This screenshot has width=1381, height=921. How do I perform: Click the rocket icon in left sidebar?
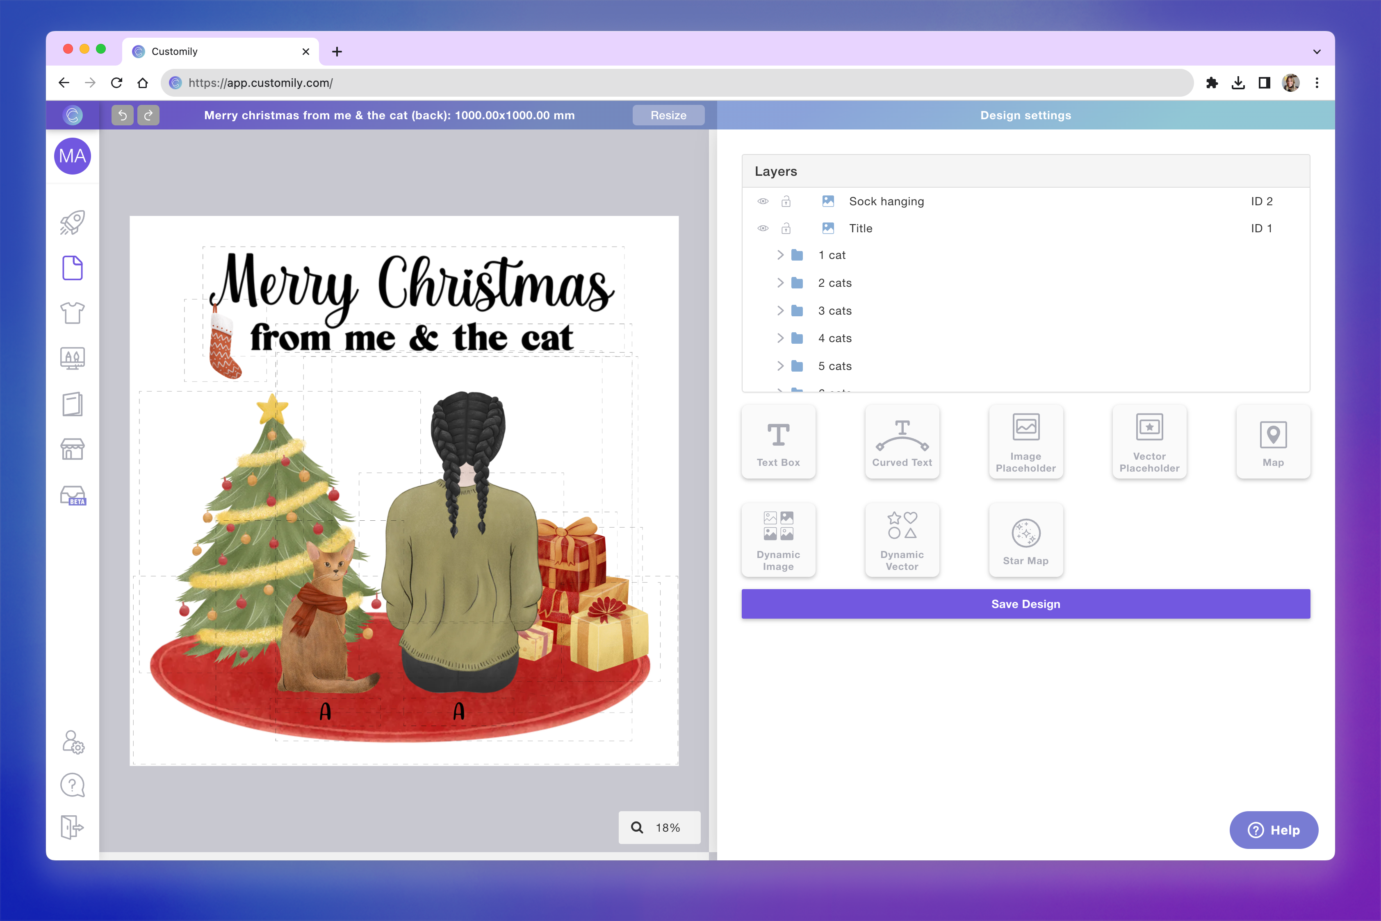pos(72,222)
